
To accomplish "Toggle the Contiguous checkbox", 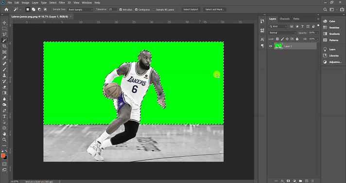I will pos(137,10).
